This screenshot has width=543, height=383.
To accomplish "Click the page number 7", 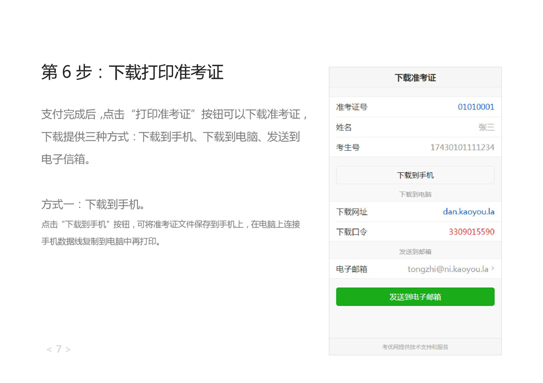I will click(x=58, y=350).
